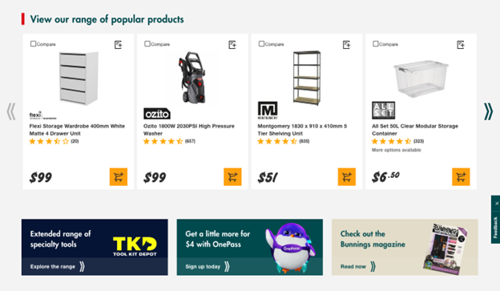The image size is (500, 291).
Task: Add Montgomery Shelving Unit to list icon
Action: point(347,45)
